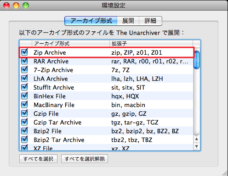Select the アーカイブ形式 tab

pos(91,21)
